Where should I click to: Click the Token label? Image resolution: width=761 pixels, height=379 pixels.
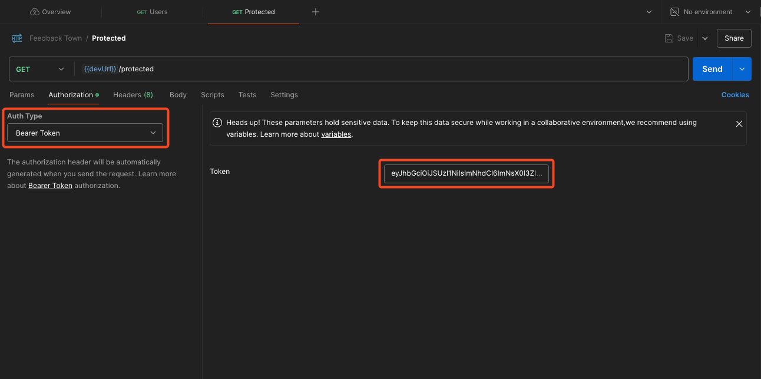pyautogui.click(x=220, y=172)
